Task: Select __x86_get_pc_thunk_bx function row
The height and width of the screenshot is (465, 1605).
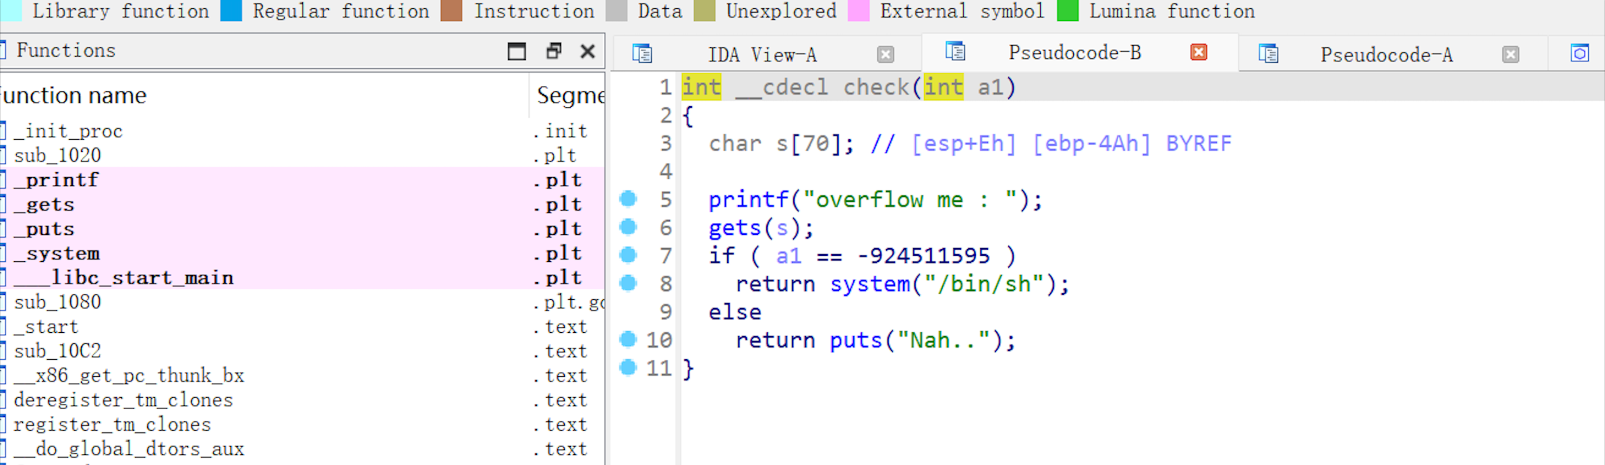Action: (302, 375)
